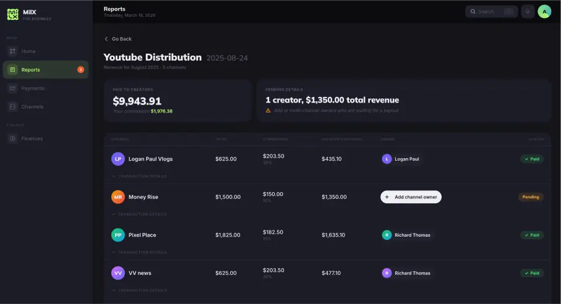The width and height of the screenshot is (561, 304).
Task: Open Home in the sidebar
Action: pyautogui.click(x=28, y=51)
